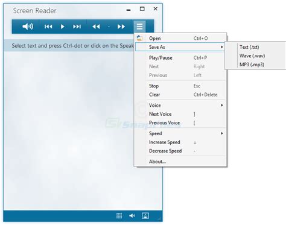Slow down speech with rewind double-arrow
Screen dimensions: 286x225
click(x=96, y=27)
